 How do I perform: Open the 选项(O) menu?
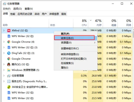point(17,9)
